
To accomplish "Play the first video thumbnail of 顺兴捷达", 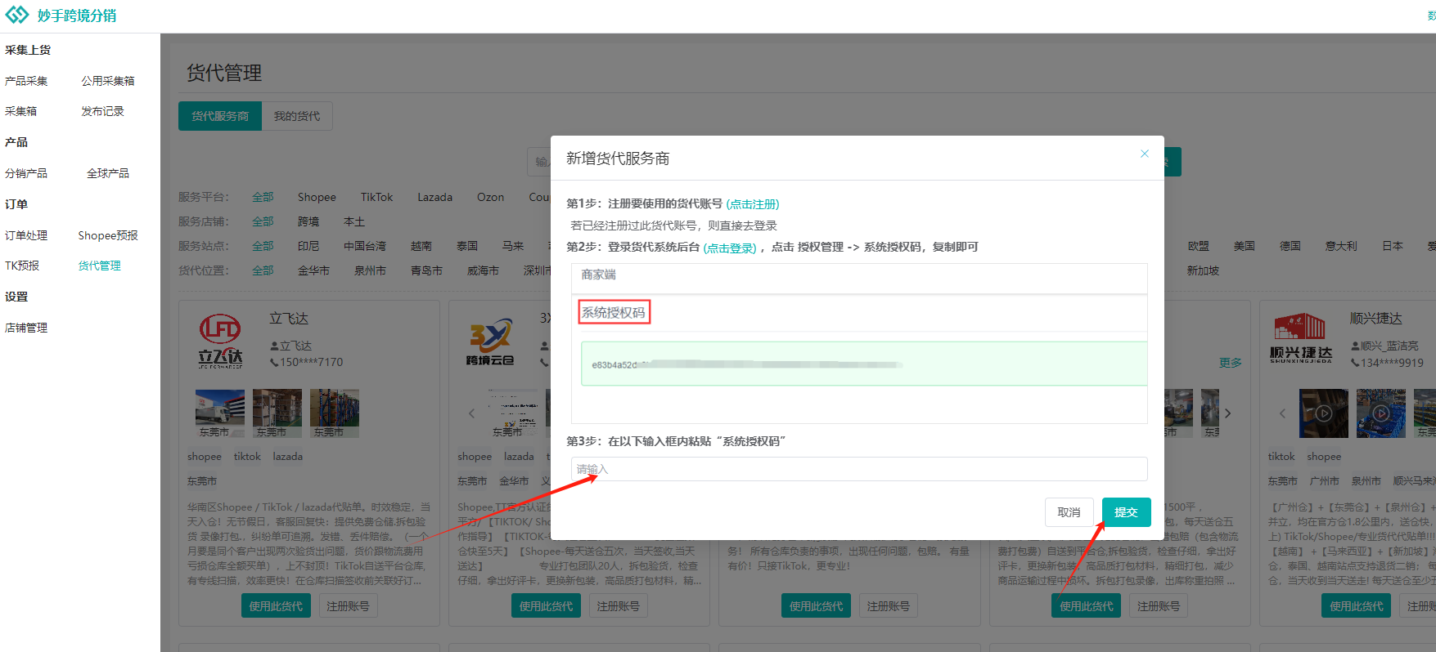I will (x=1323, y=413).
